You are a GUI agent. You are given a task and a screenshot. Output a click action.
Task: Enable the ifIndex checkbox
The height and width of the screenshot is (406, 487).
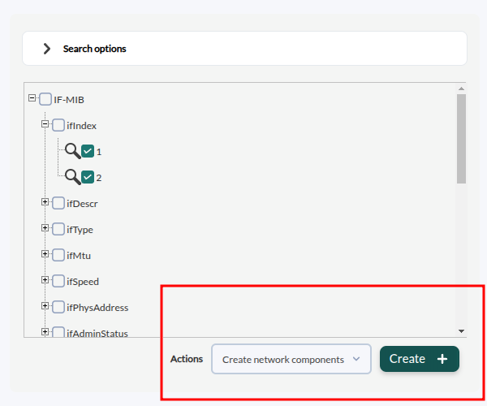tap(58, 126)
